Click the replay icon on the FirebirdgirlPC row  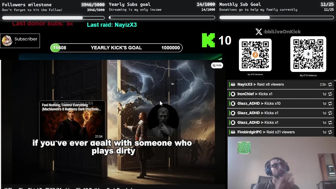(330, 132)
